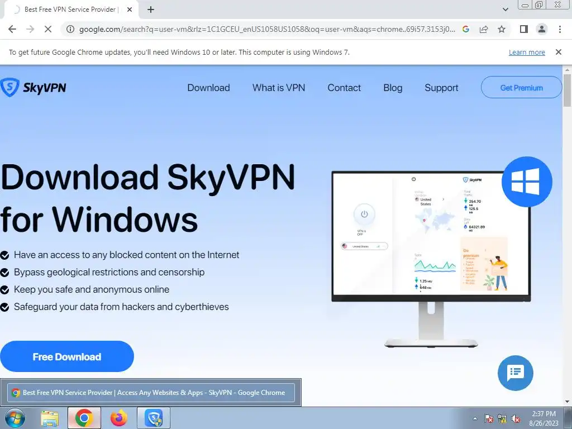Image resolution: width=572 pixels, height=429 pixels.
Task: Click the round Windows logo badge
Action: click(527, 182)
